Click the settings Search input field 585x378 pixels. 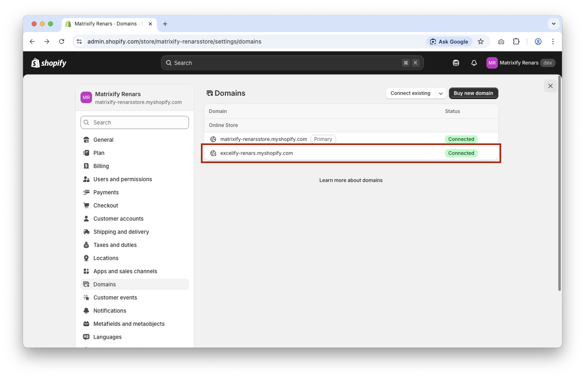pos(135,122)
